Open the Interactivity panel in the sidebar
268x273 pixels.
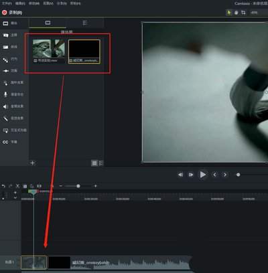[15, 130]
